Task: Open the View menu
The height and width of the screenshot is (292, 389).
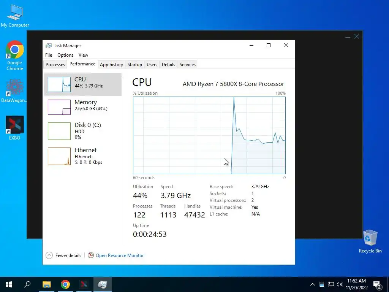Action: (83, 55)
